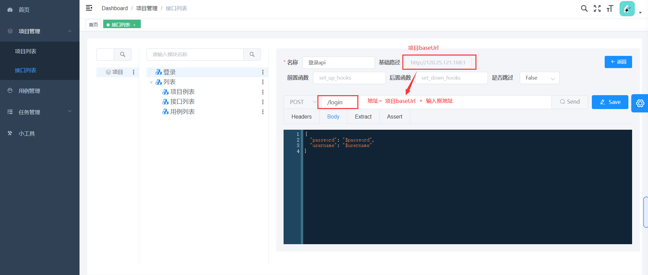Select 项目例表 tree row
648x275 pixels.
[207, 92]
